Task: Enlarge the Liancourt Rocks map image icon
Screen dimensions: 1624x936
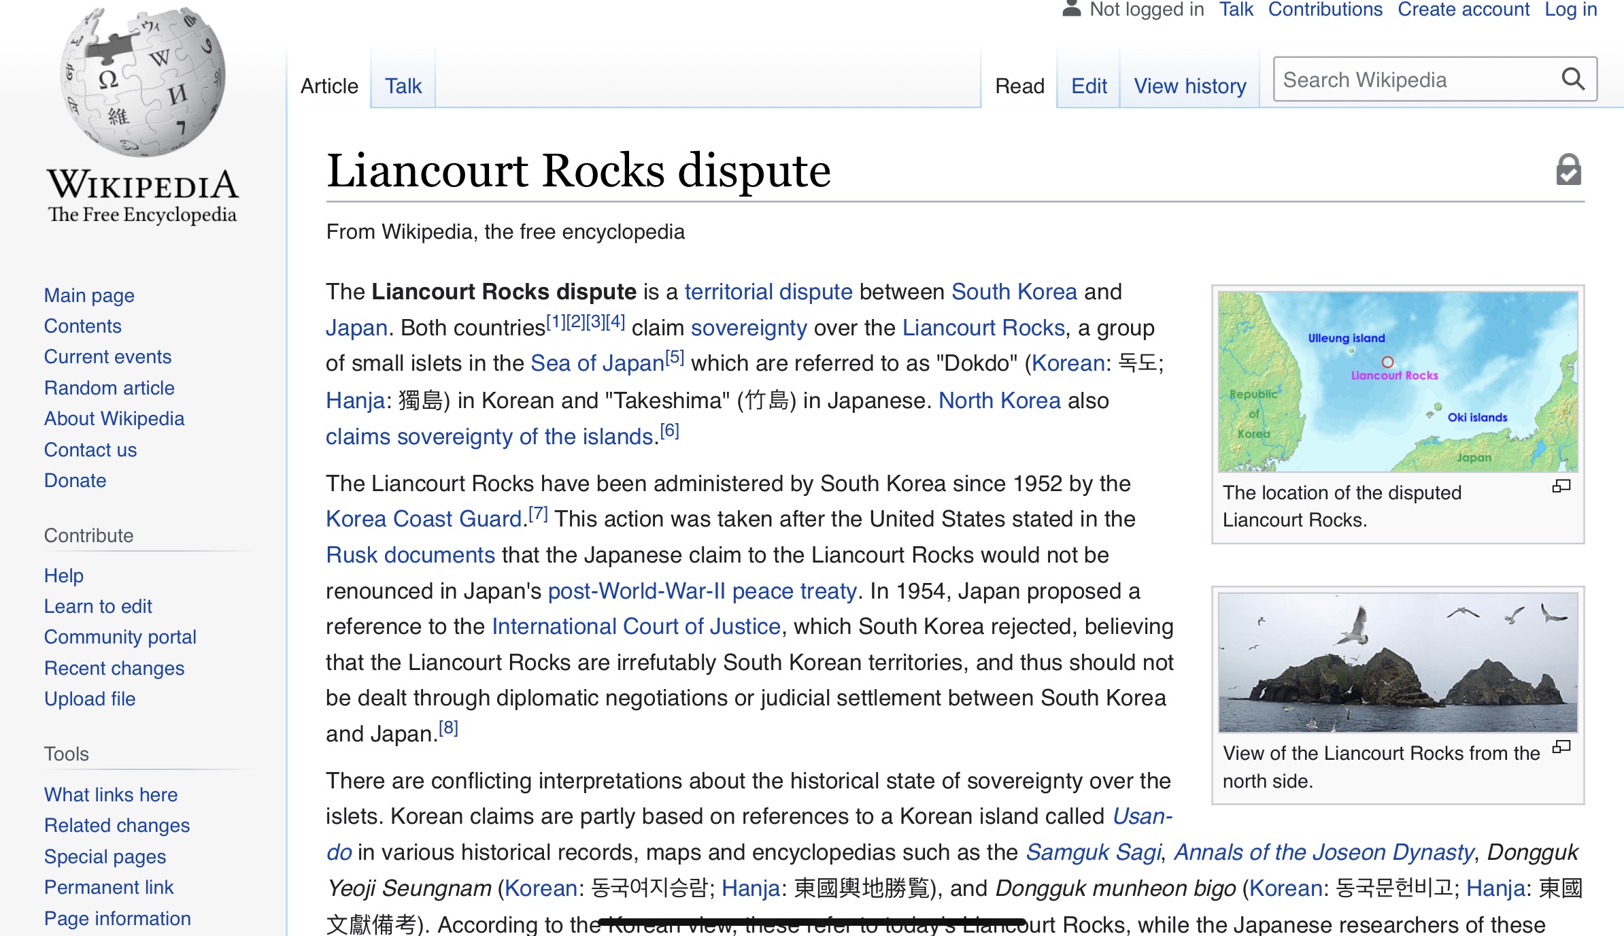Action: point(1561,486)
